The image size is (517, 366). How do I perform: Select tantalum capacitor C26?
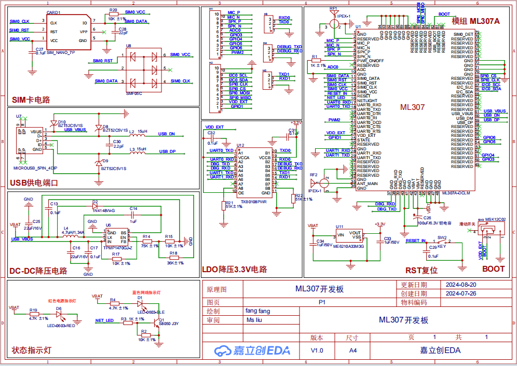pyautogui.click(x=418, y=217)
